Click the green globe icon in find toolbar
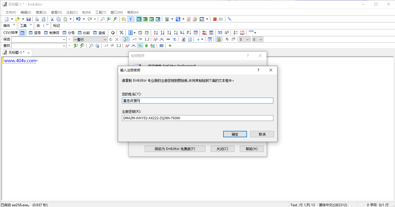395x207 pixels. [x=146, y=46]
